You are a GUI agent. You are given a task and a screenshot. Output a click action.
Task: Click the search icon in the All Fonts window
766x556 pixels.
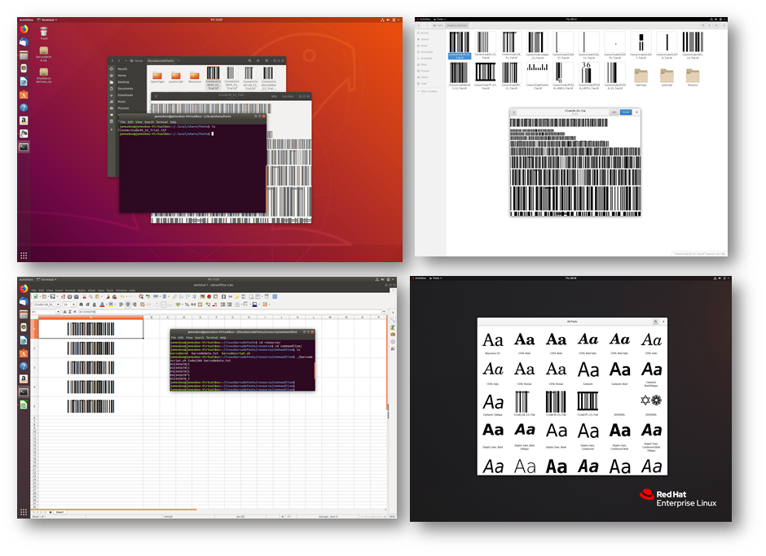tap(656, 322)
